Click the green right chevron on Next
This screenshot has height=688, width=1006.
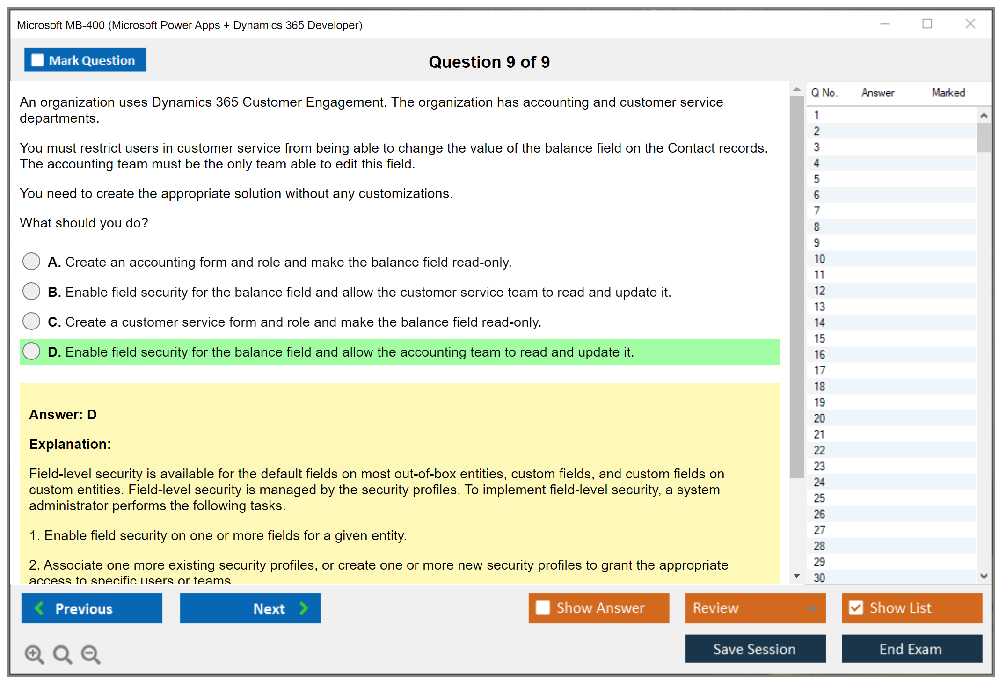[x=304, y=608]
